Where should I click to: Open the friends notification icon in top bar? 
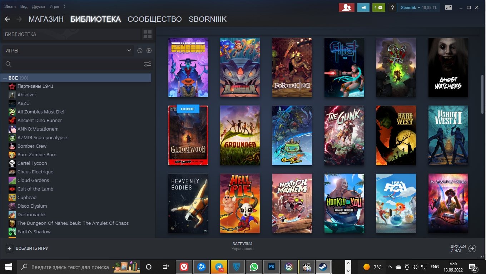(x=346, y=7)
